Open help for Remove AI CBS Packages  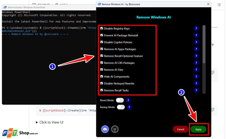(x=196, y=63)
